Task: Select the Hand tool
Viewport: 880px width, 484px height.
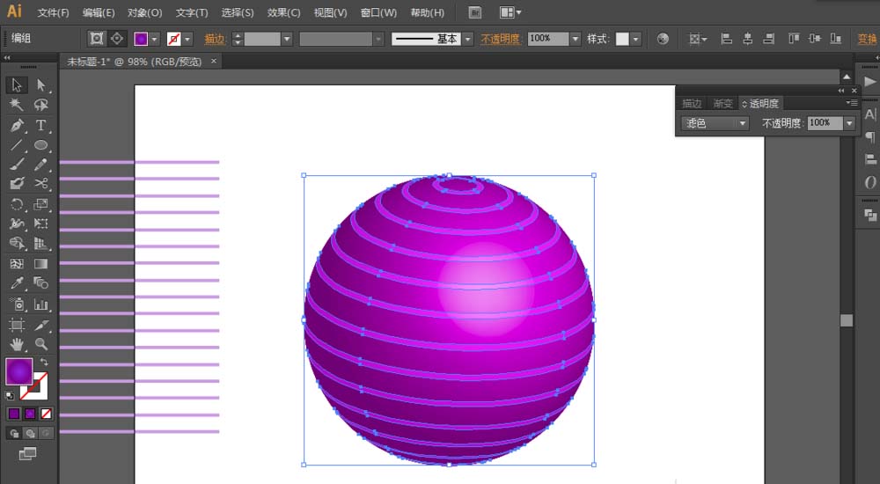Action: [x=17, y=344]
